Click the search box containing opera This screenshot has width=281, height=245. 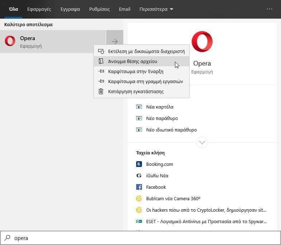point(140,238)
